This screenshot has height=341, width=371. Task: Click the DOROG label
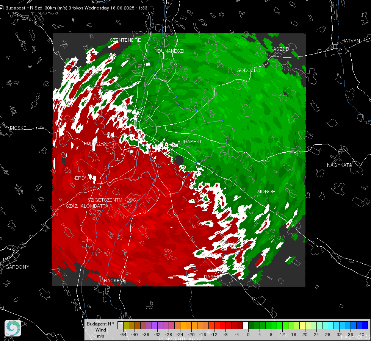click(49, 13)
